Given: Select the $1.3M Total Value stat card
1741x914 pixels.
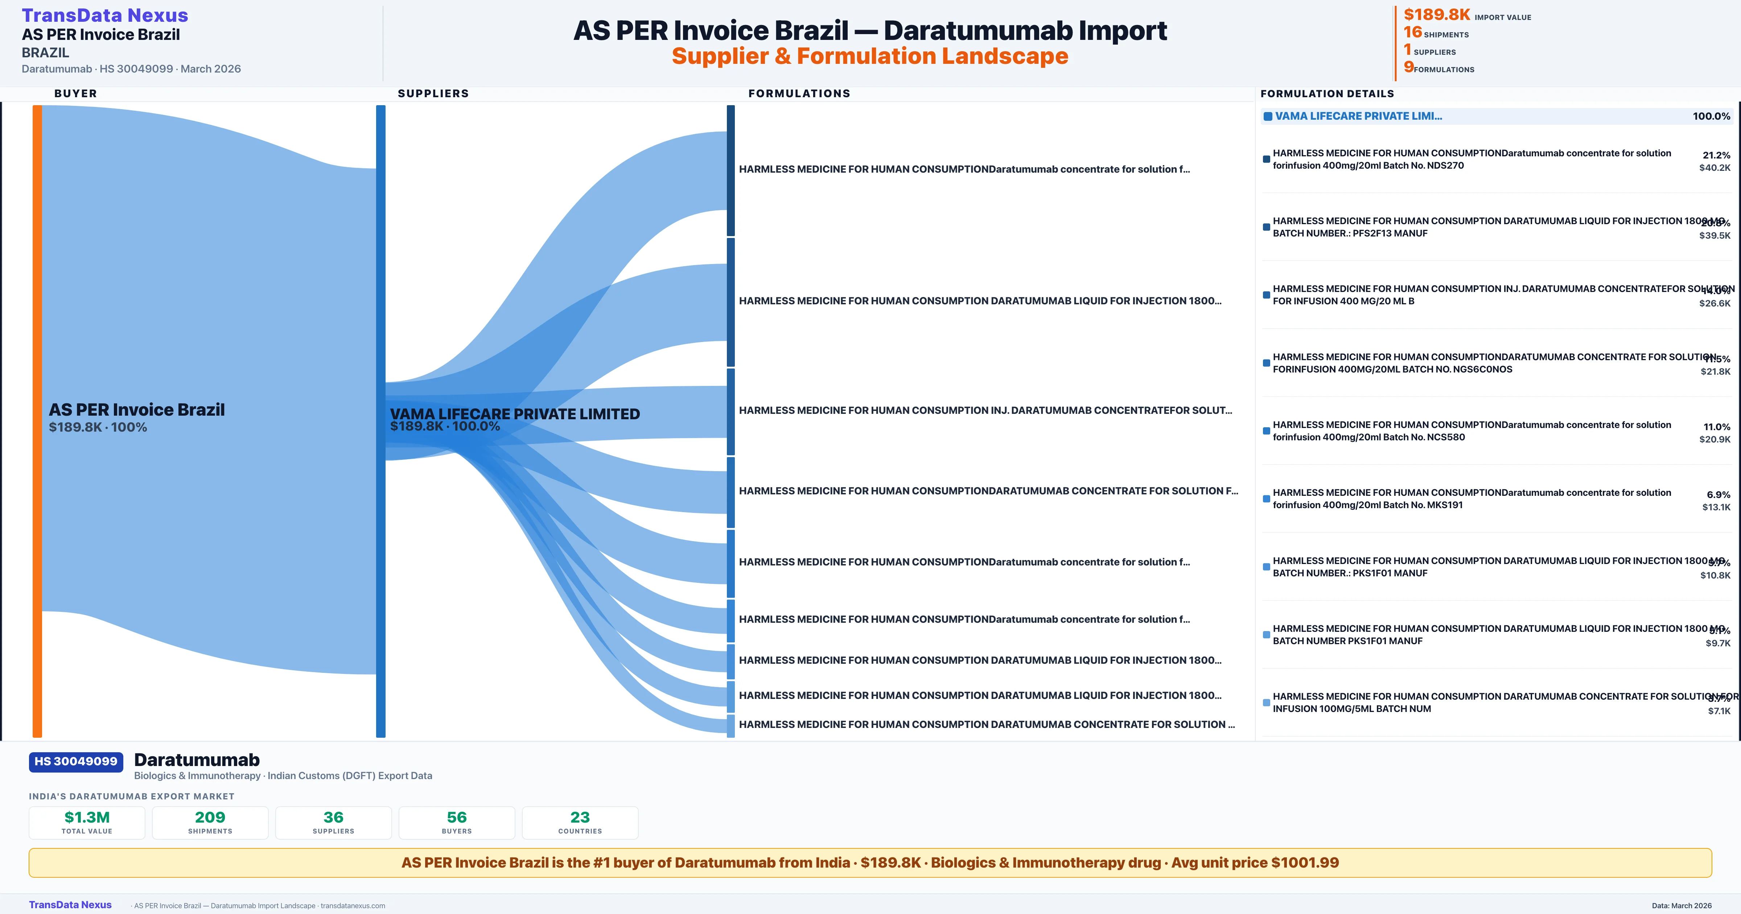Looking at the screenshot, I should (x=87, y=822).
